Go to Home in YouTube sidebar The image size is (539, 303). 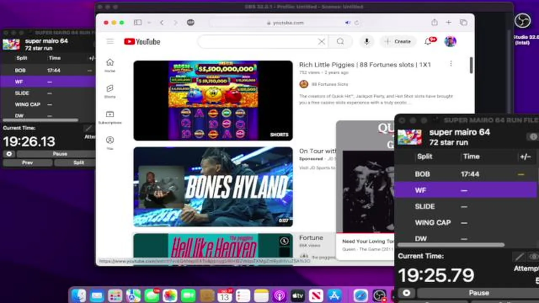[110, 65]
